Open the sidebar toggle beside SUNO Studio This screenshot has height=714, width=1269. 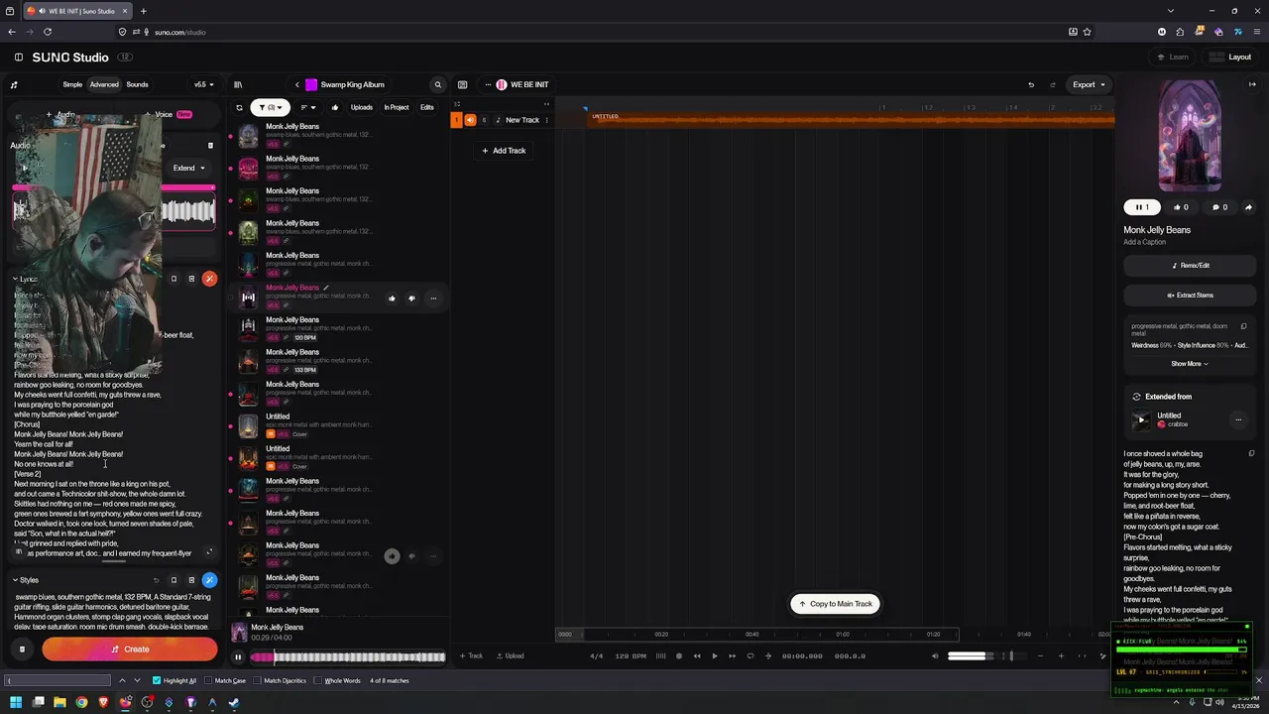(18, 58)
